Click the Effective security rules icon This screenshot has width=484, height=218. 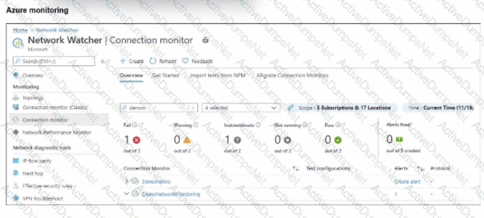pos(16,186)
